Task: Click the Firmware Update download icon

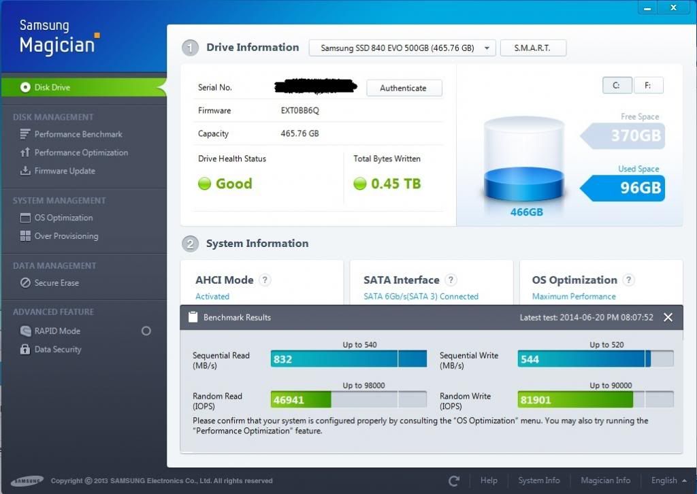Action: 25,171
